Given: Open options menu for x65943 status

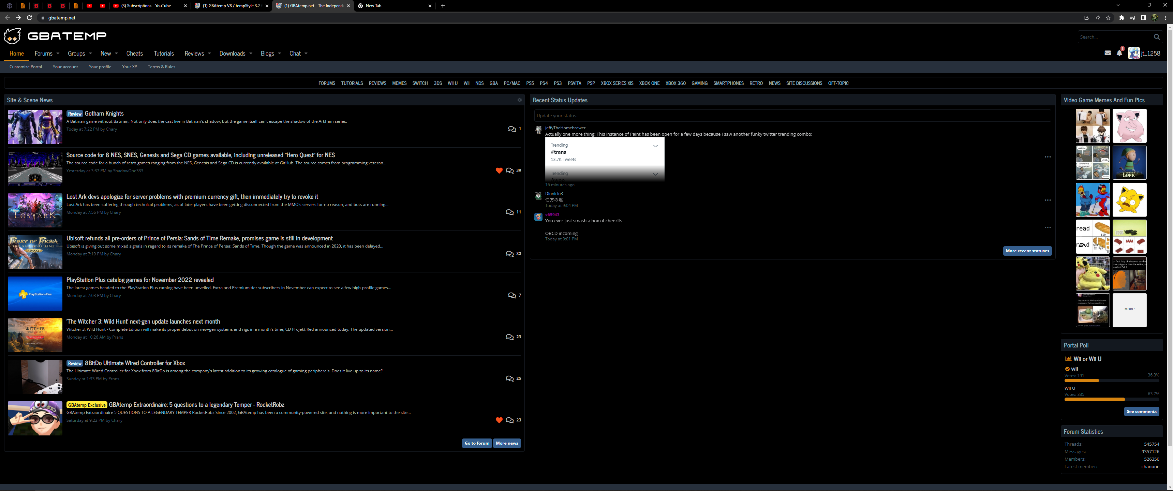Looking at the screenshot, I should [x=1048, y=227].
